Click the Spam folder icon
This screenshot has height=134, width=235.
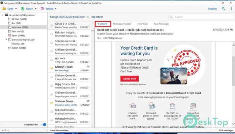(10, 36)
